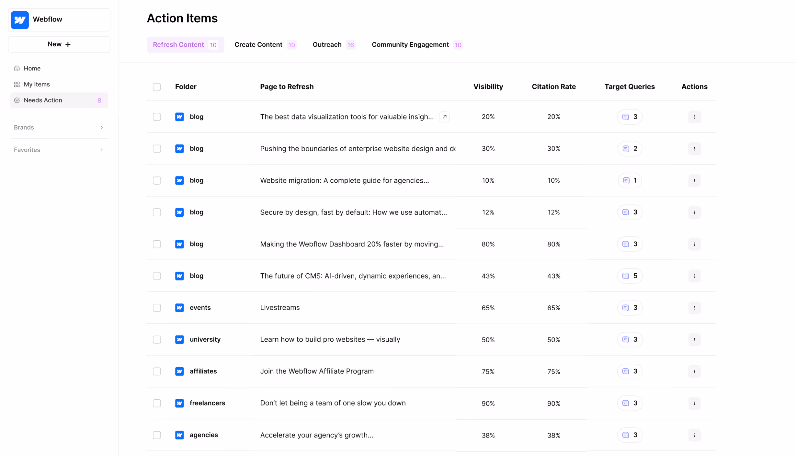796x456 pixels.
Task: Click target queries badge for data visualization row
Action: [630, 117]
